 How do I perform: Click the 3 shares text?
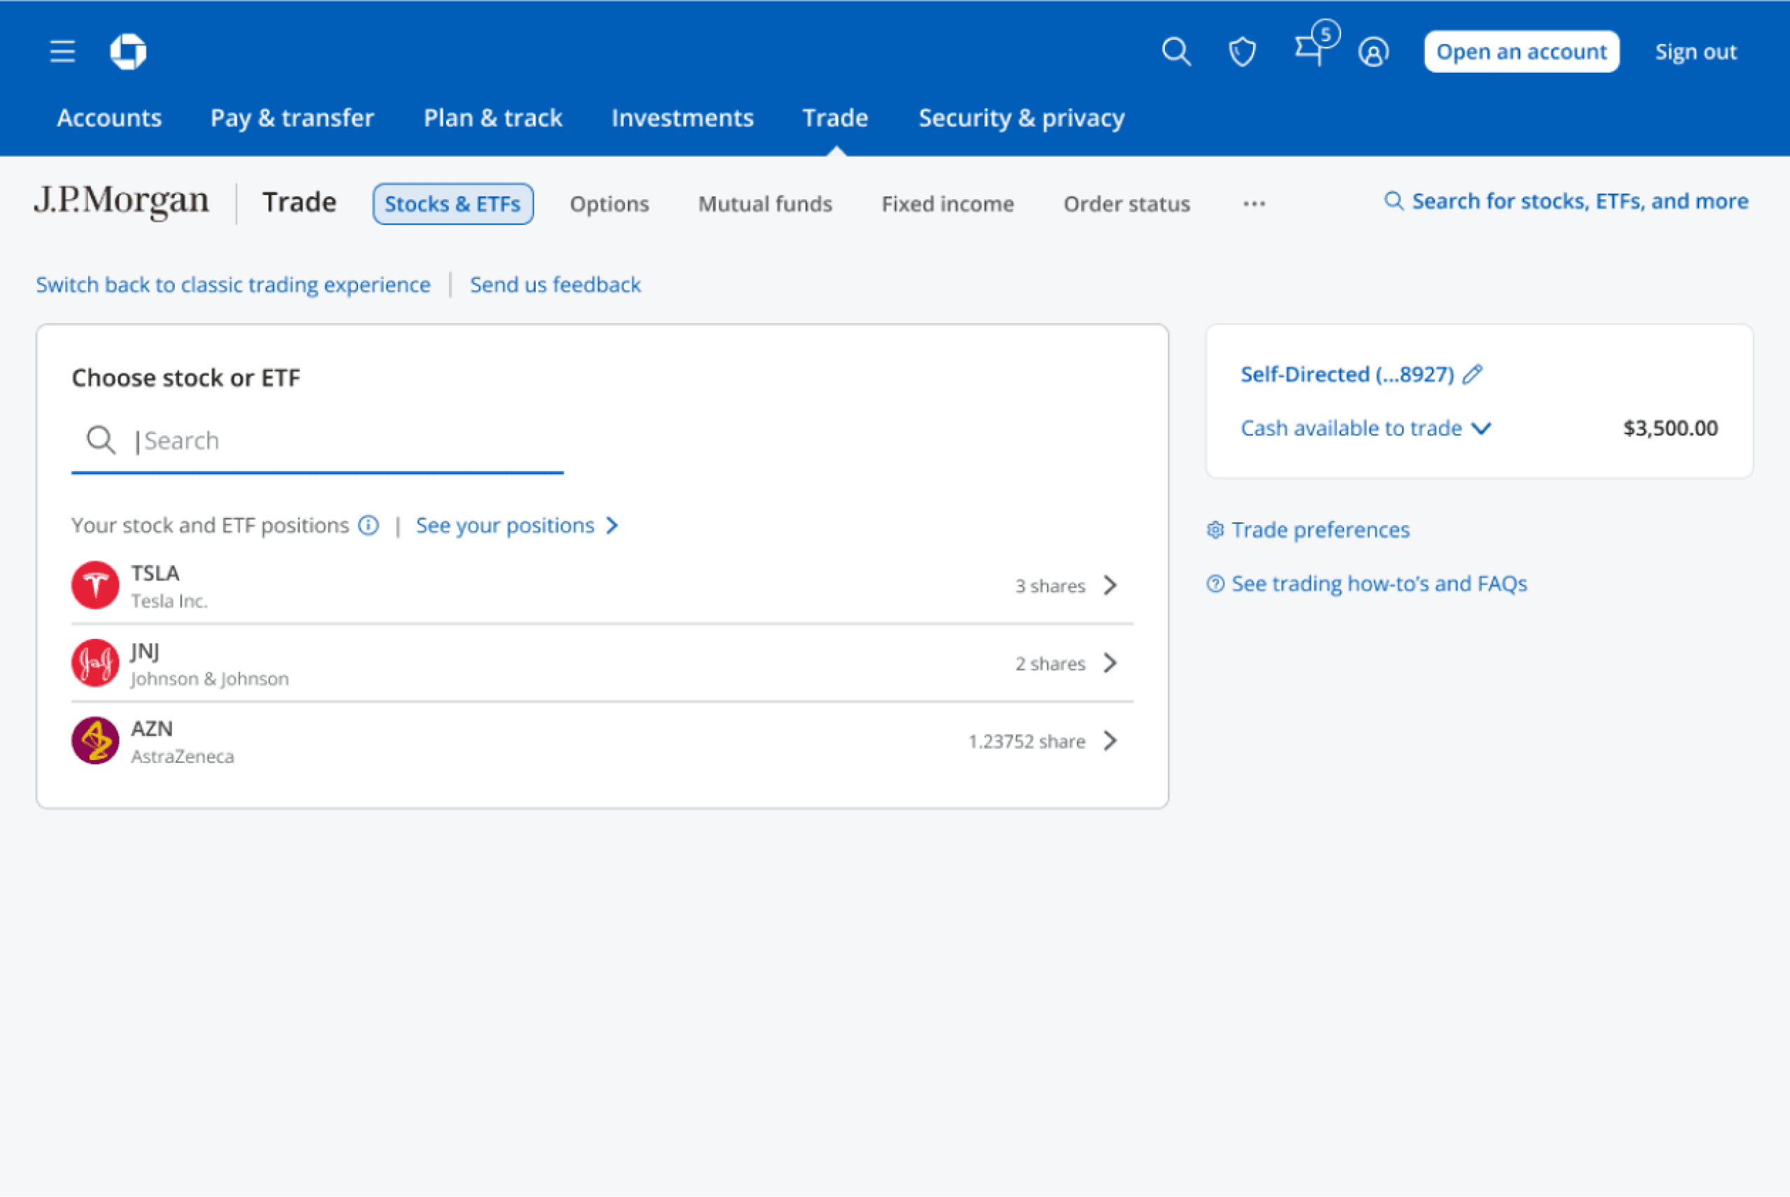point(1050,587)
